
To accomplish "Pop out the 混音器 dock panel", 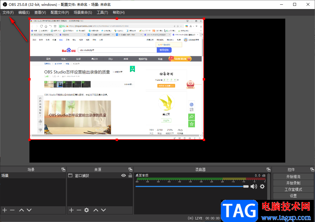I will [x=268, y=170].
